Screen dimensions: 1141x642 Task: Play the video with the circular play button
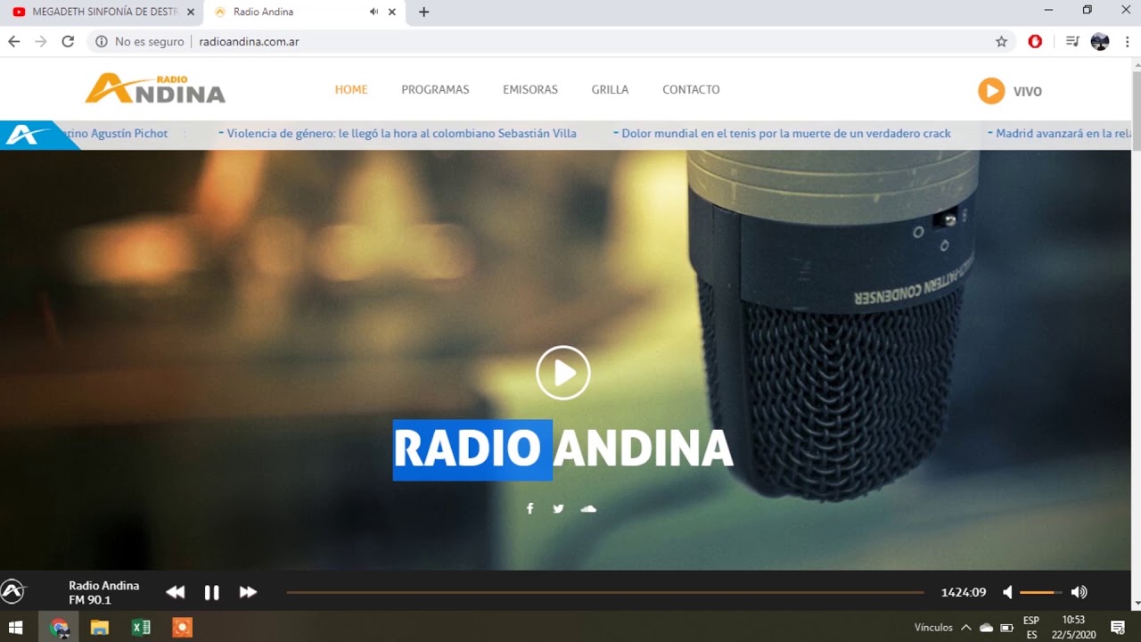click(x=563, y=373)
